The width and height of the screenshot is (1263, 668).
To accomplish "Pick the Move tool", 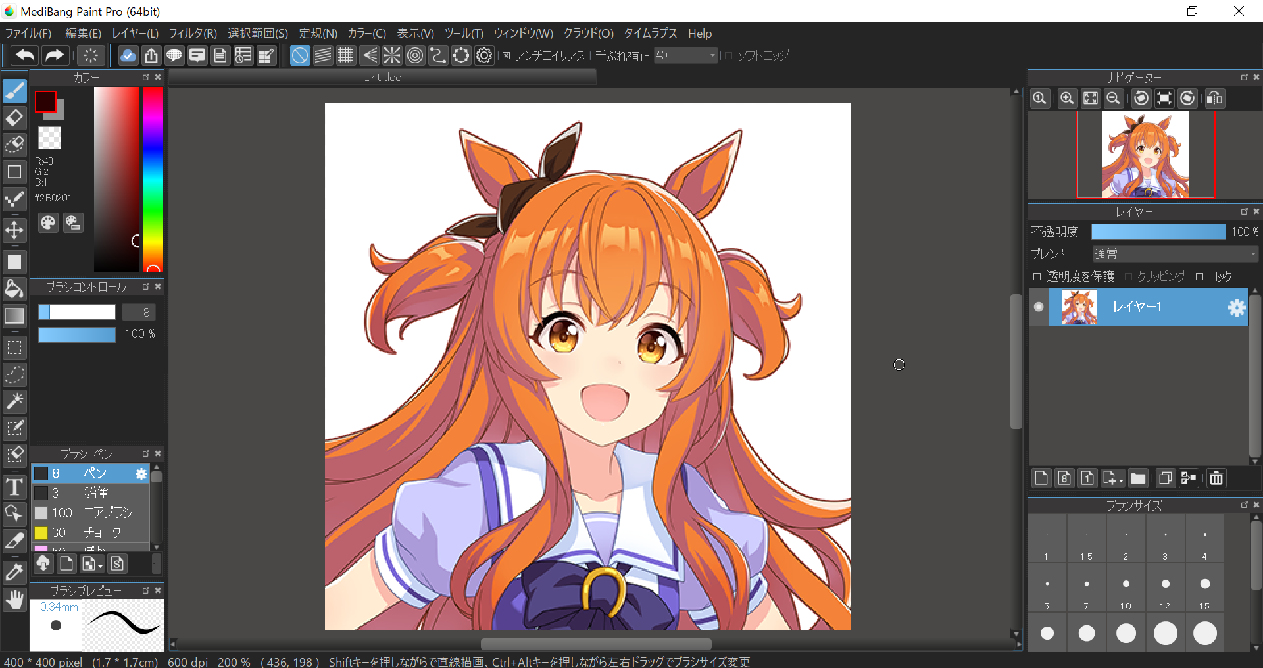I will [x=14, y=230].
